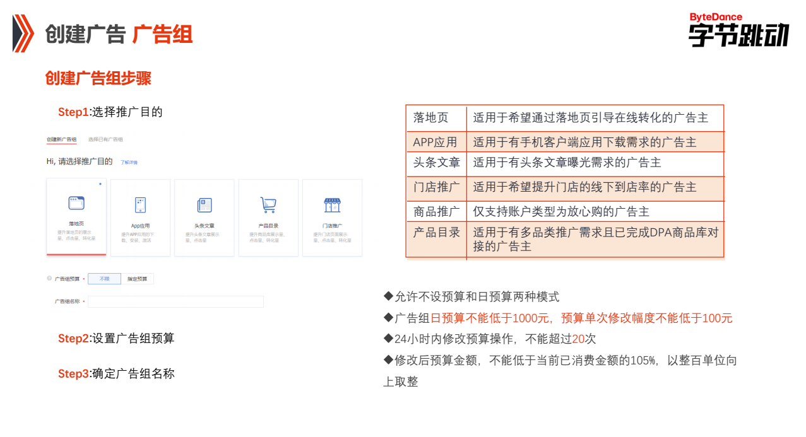This screenshot has width=806, height=437.
Task: Select the 门店推广 storefront icon
Action: point(333,204)
